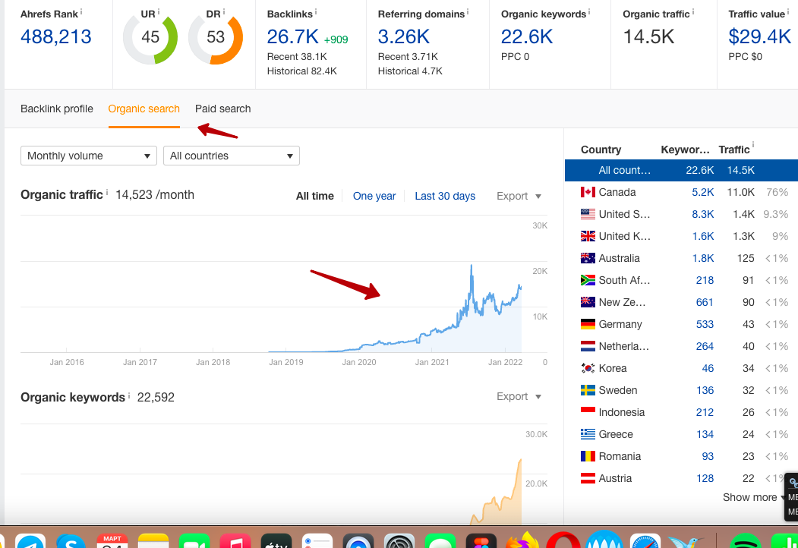Select the Last 30 days range
This screenshot has width=798, height=548.
445,196
